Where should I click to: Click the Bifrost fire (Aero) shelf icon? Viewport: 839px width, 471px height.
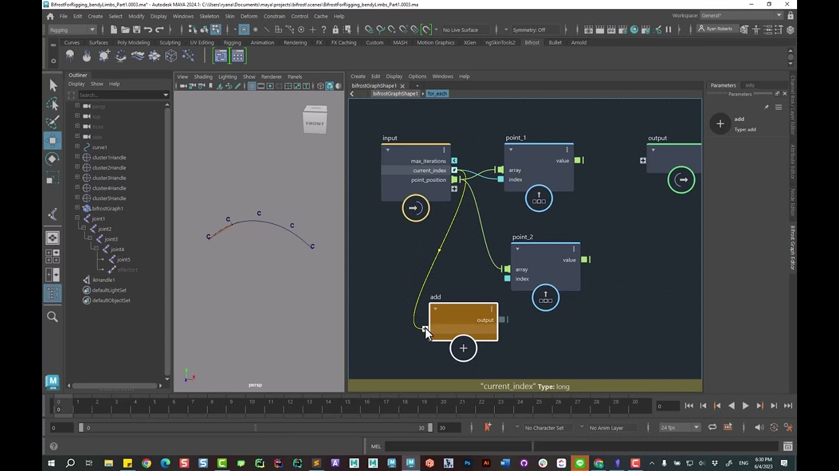pos(87,56)
